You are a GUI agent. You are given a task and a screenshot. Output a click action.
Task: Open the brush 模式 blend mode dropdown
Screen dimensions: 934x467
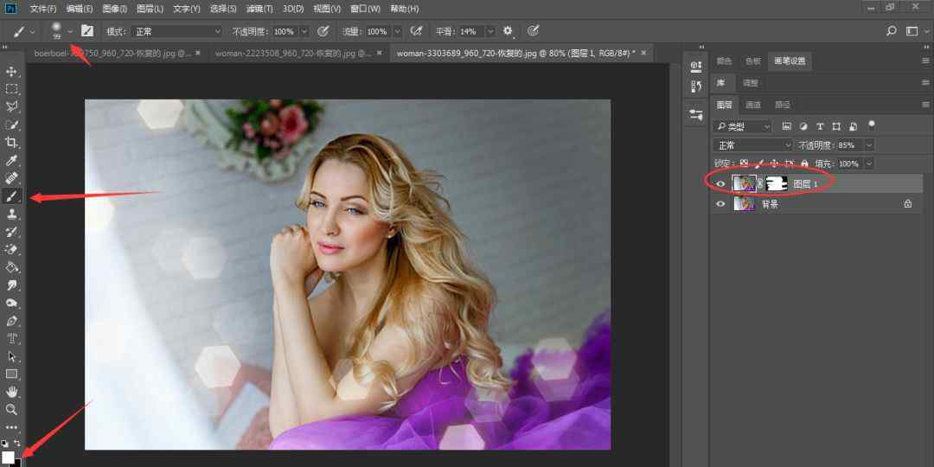pyautogui.click(x=176, y=31)
